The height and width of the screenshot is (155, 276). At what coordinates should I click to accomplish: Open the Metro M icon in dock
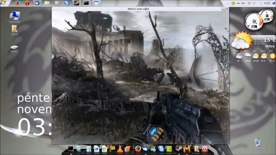click(187, 149)
